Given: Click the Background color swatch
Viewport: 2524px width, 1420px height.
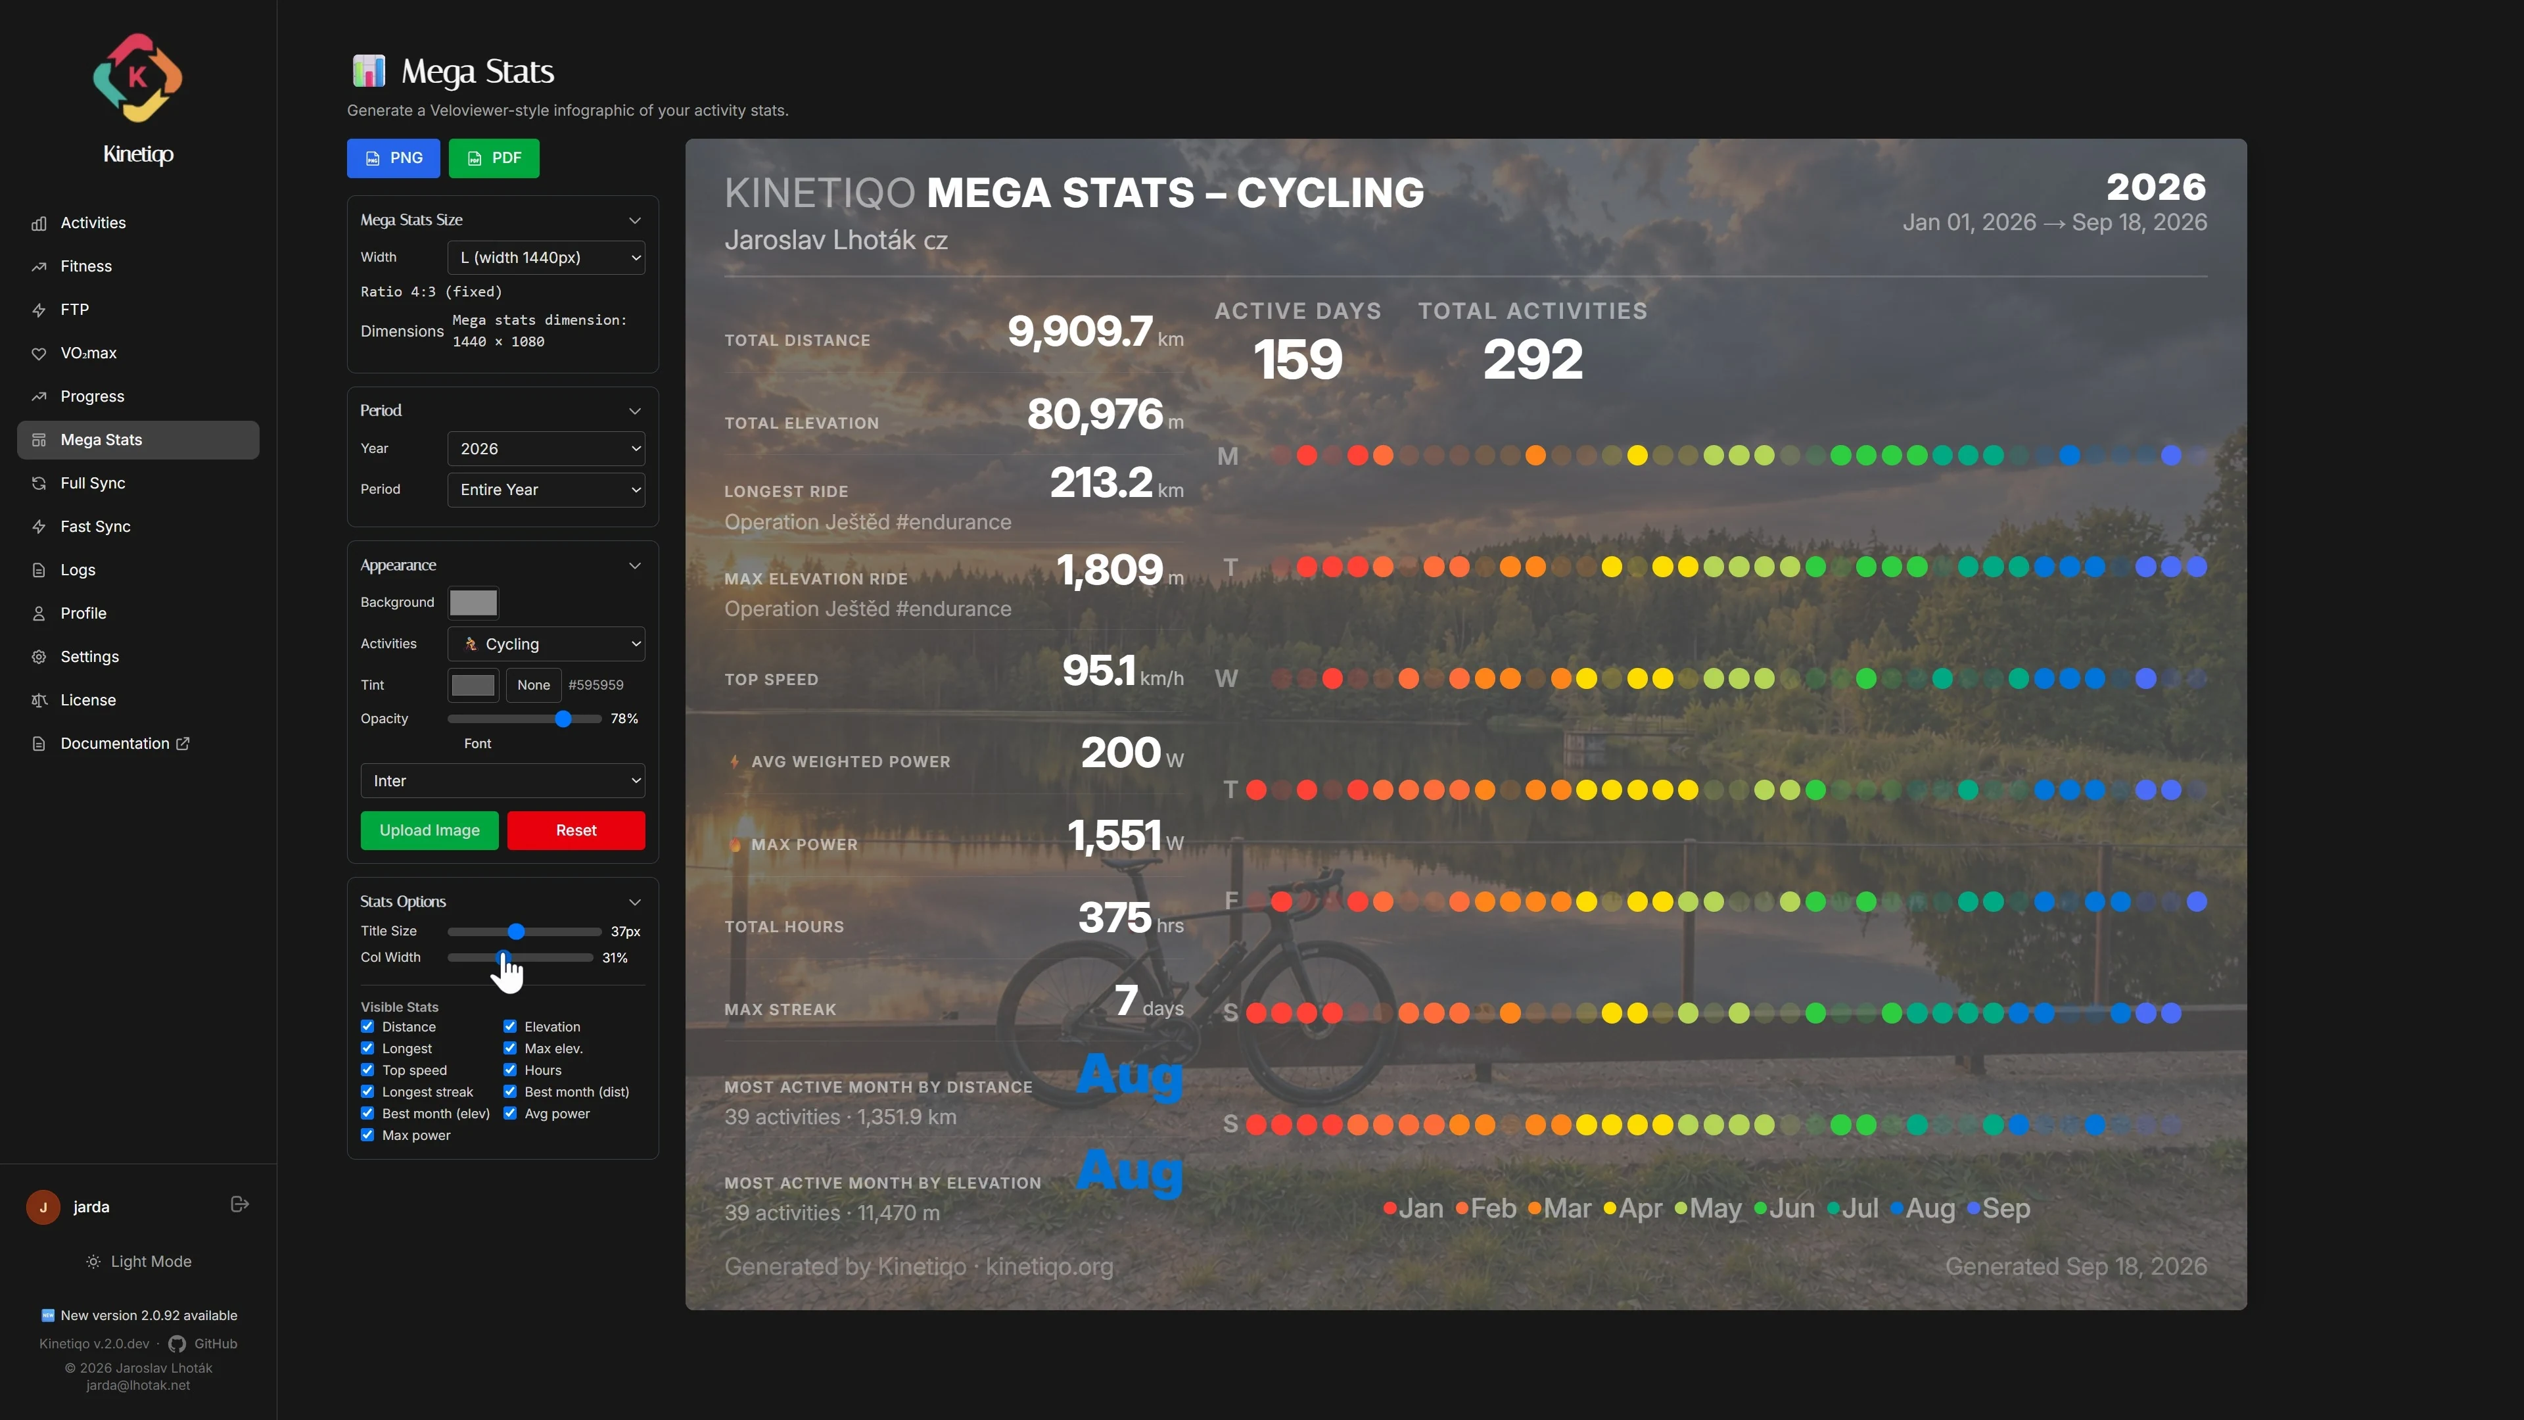Looking at the screenshot, I should click(x=473, y=603).
